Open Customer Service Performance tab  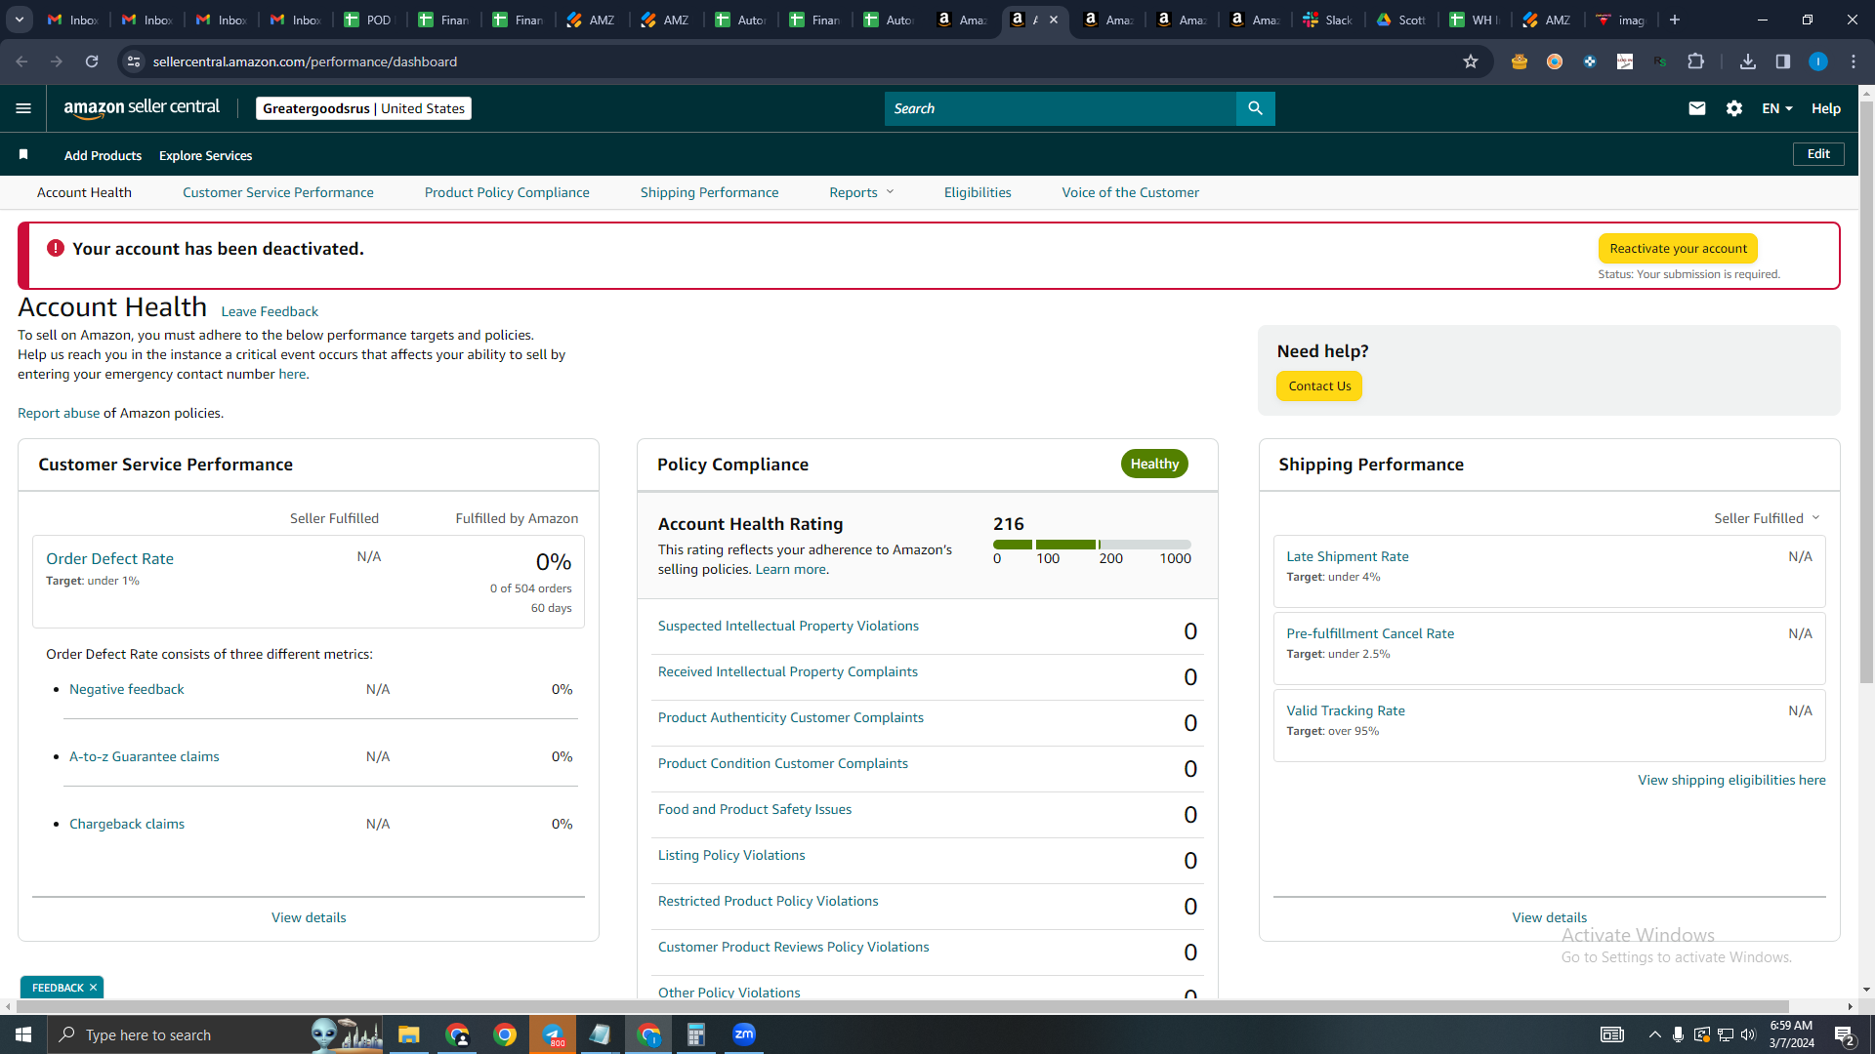coord(278,192)
